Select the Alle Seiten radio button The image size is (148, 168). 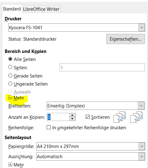pos(10,59)
